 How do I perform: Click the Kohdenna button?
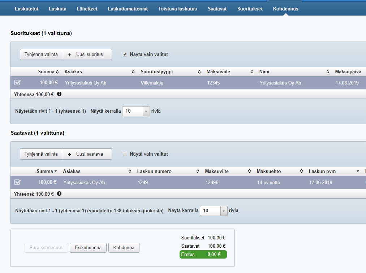click(x=124, y=248)
